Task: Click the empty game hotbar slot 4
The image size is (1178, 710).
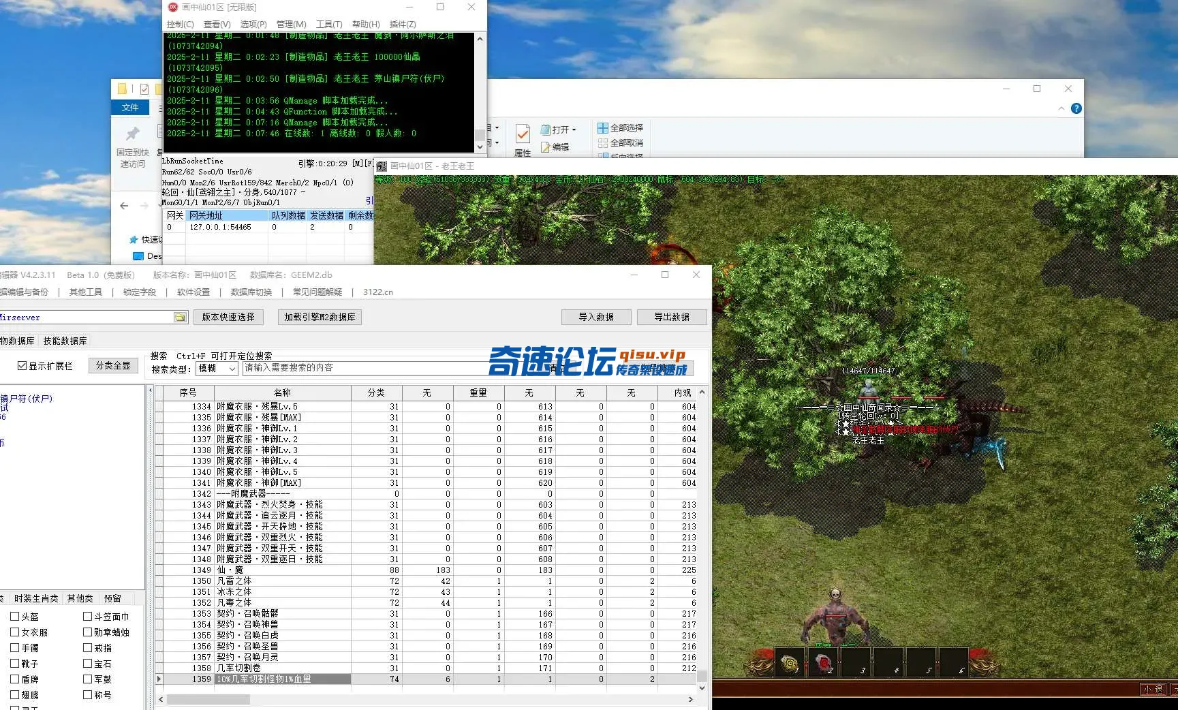Action: (889, 662)
